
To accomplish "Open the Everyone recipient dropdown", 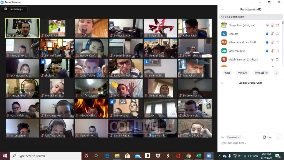I will (x=233, y=137).
